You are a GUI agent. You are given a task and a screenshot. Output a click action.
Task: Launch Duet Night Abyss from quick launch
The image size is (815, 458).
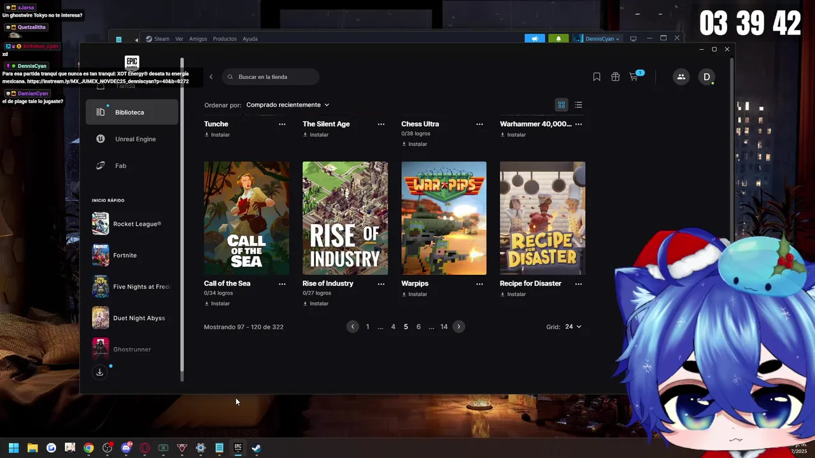[x=132, y=318]
